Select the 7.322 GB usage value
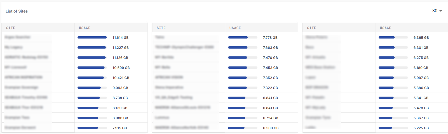448x134 pixels. point(270,88)
